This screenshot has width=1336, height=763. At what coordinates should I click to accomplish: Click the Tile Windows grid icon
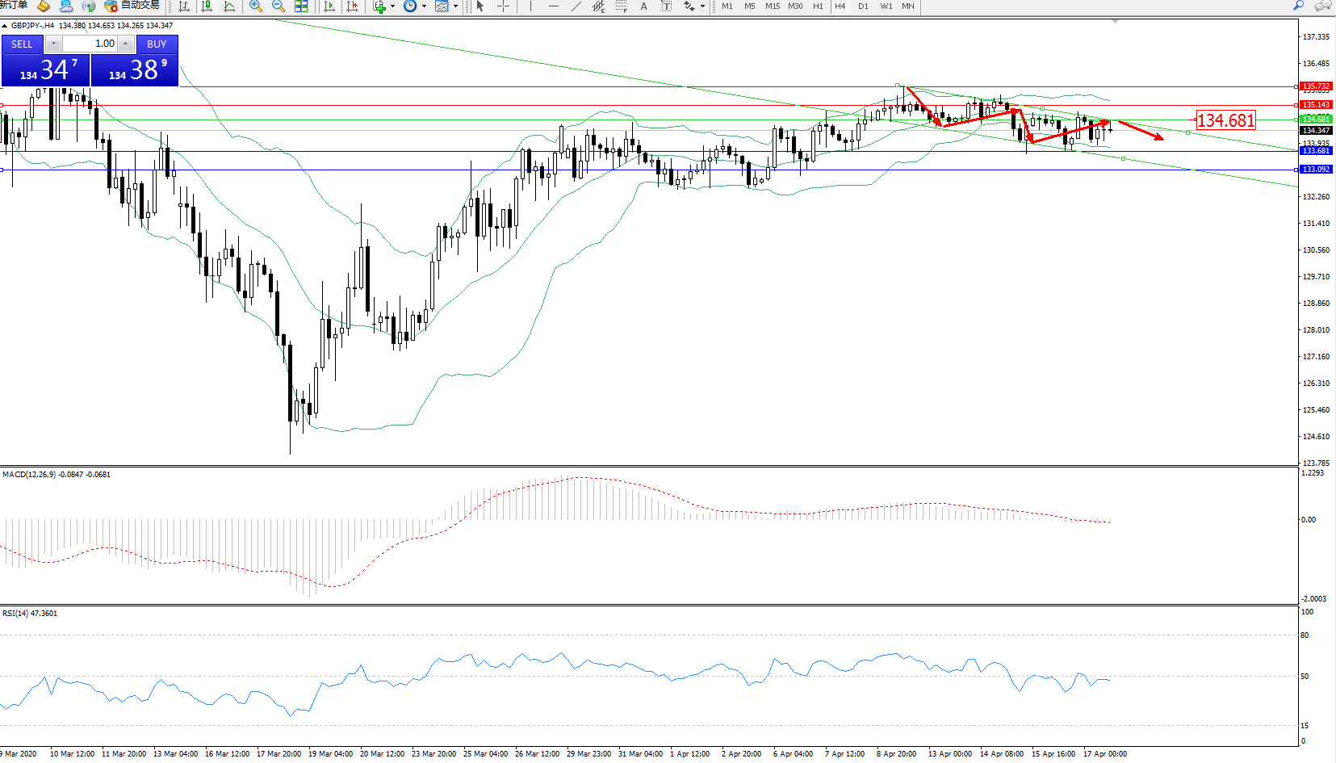[301, 6]
